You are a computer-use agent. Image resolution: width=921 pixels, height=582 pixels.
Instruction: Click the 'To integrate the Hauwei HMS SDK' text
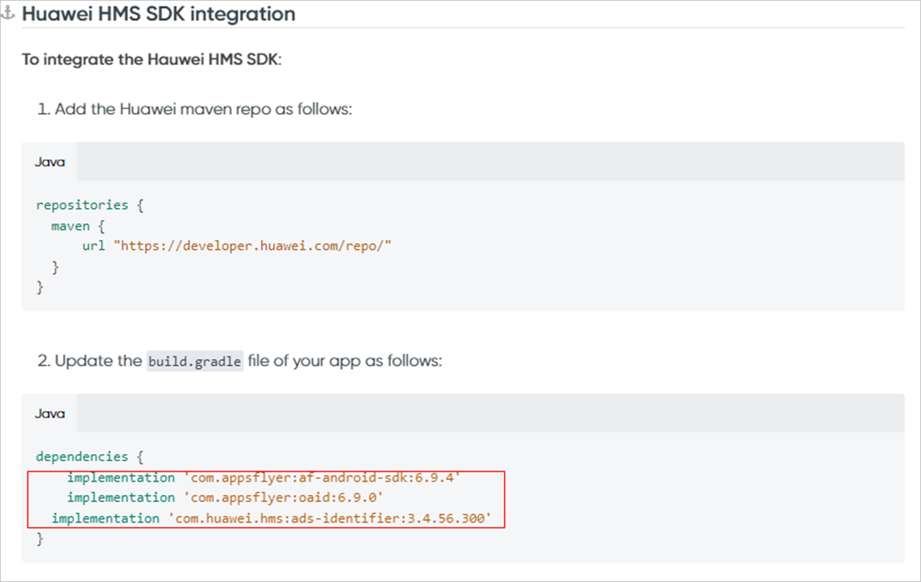point(151,59)
